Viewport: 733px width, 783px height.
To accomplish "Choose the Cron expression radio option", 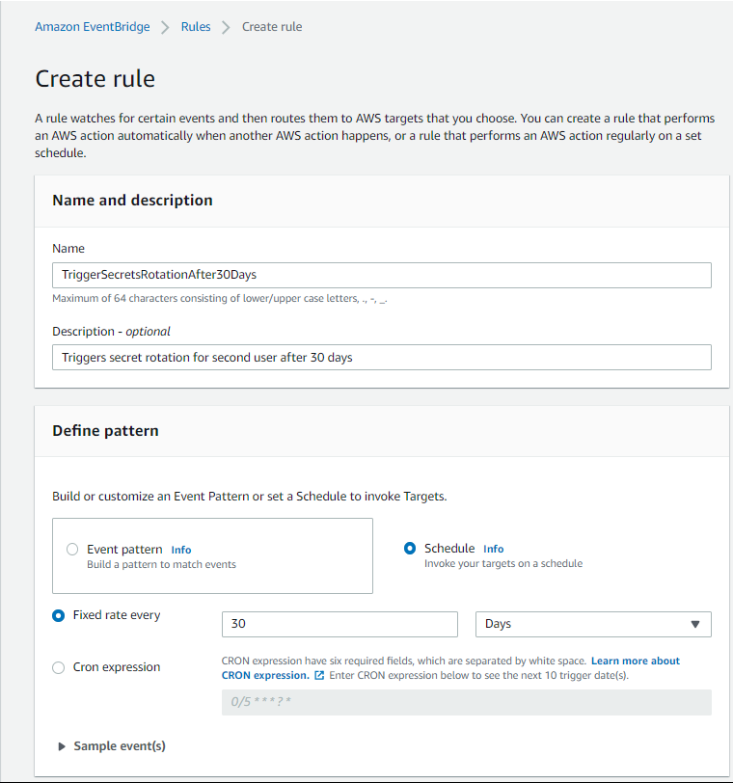I will (x=59, y=667).
